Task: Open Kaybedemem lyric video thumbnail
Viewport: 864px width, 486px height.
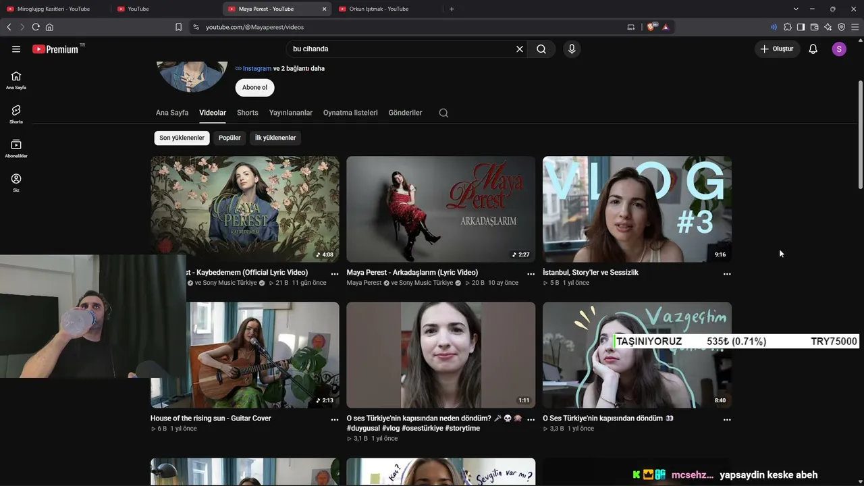Action: click(x=245, y=209)
